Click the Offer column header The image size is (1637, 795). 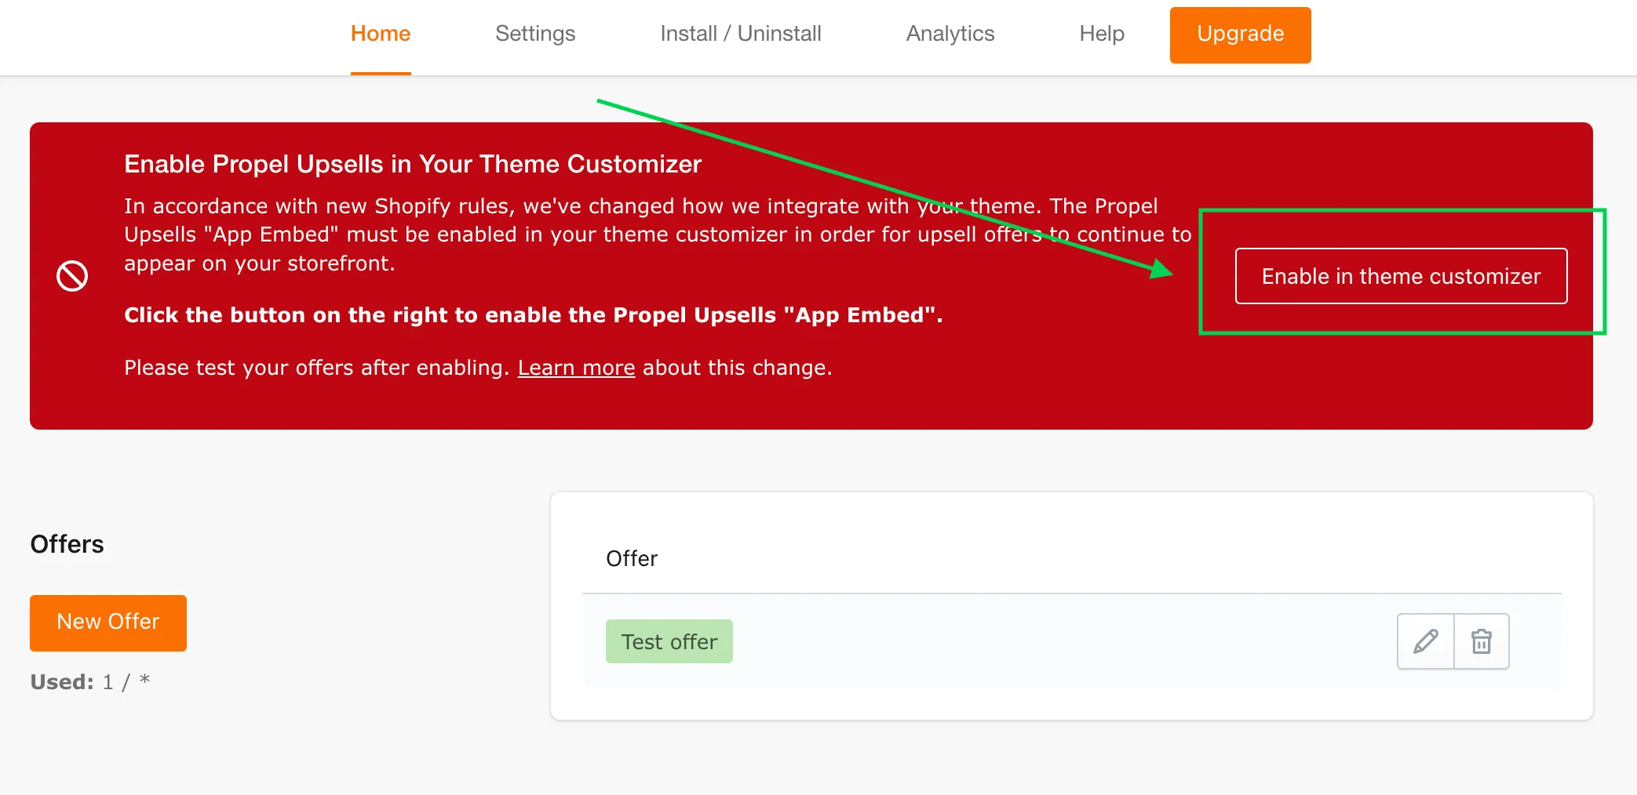(x=632, y=558)
